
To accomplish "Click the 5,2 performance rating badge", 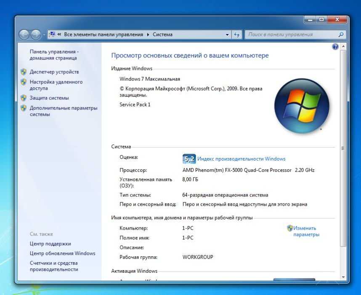I will click(x=189, y=159).
